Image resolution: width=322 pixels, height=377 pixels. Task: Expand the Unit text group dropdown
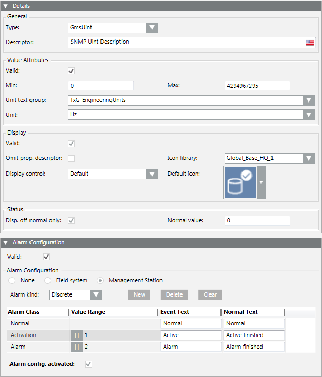pyautogui.click(x=309, y=100)
